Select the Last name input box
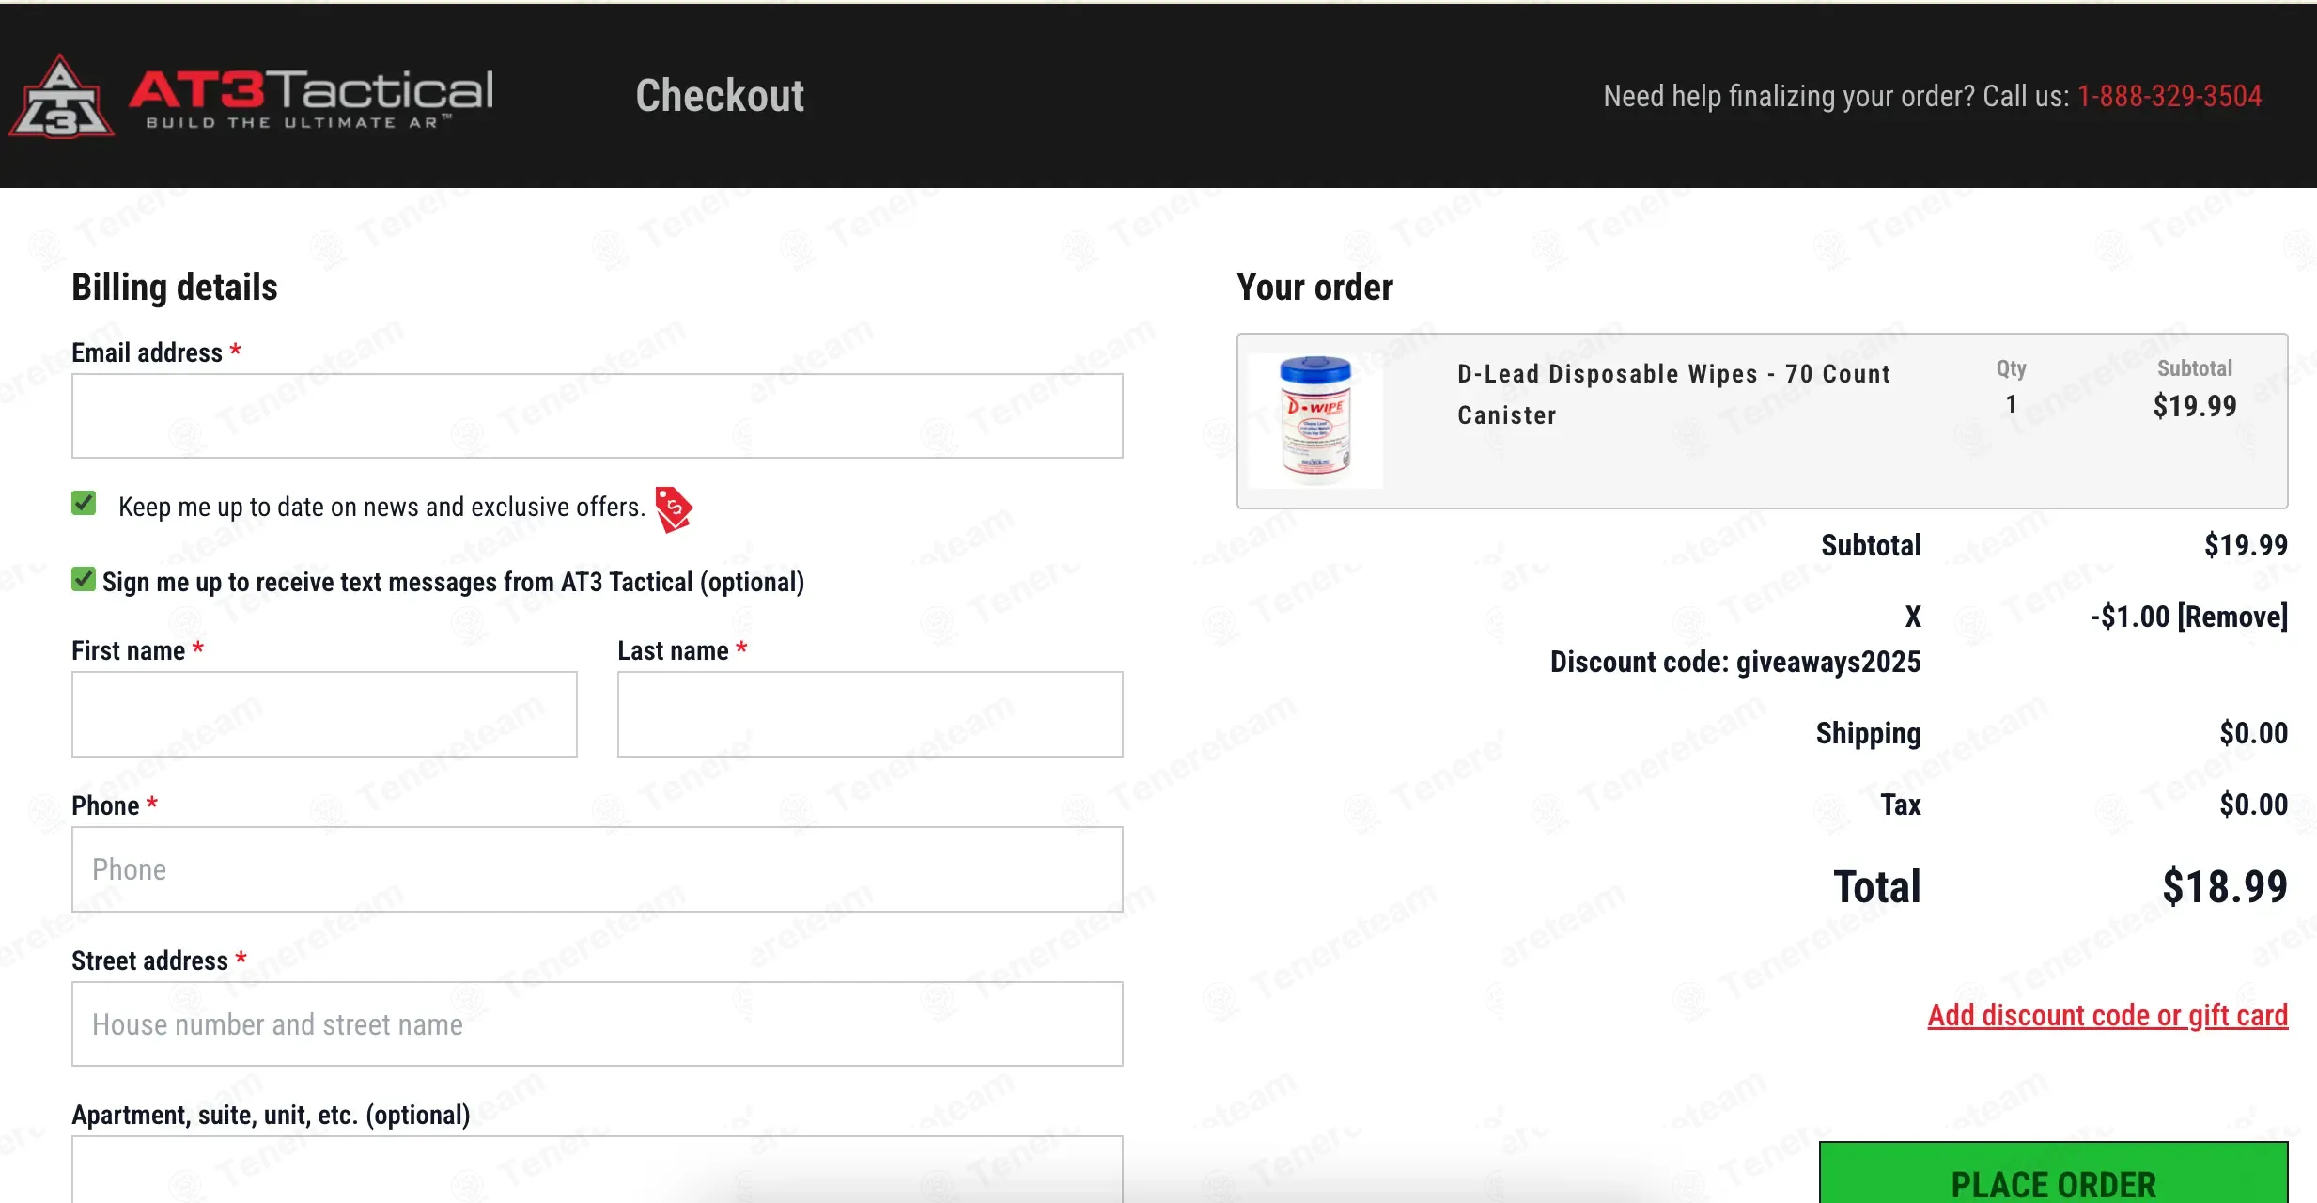The height and width of the screenshot is (1203, 2317). [x=869, y=714]
